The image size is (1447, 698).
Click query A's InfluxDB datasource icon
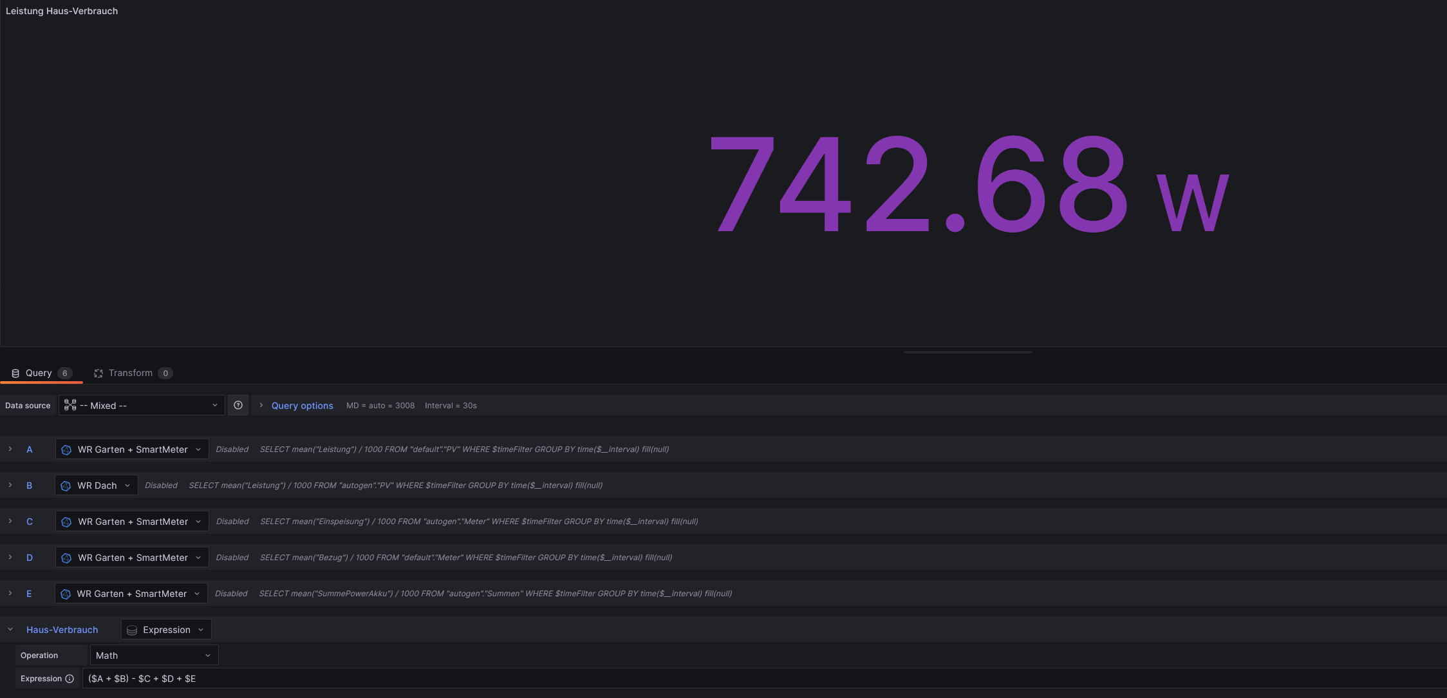pos(66,449)
